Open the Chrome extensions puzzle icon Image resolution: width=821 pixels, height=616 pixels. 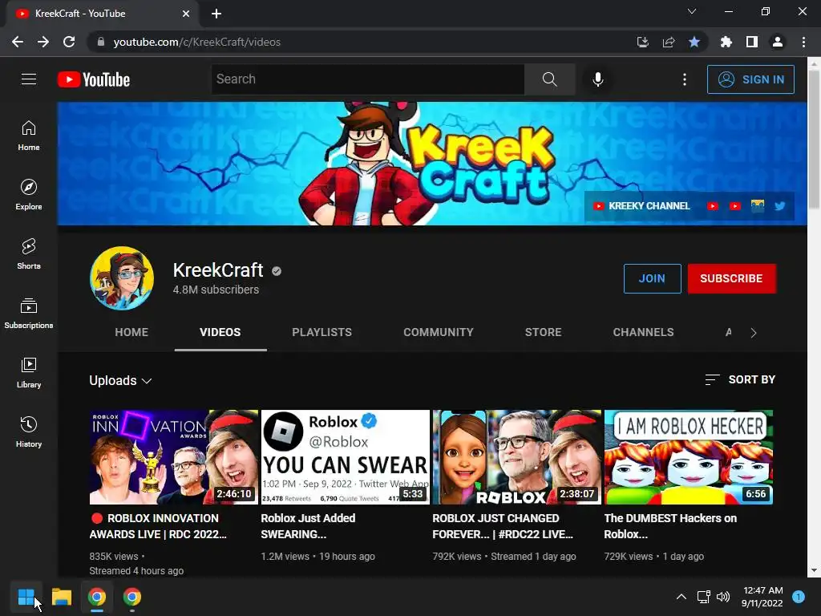click(726, 42)
